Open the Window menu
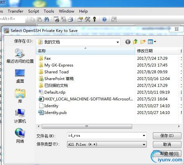Image resolution: width=184 pixels, height=165 pixels. pos(66,11)
